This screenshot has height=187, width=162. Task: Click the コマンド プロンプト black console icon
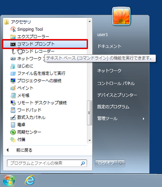coord(13,44)
